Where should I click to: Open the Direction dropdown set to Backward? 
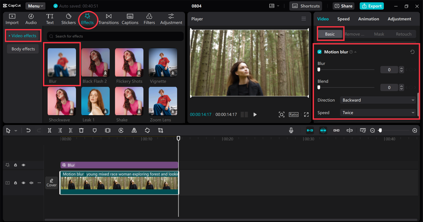pos(378,100)
